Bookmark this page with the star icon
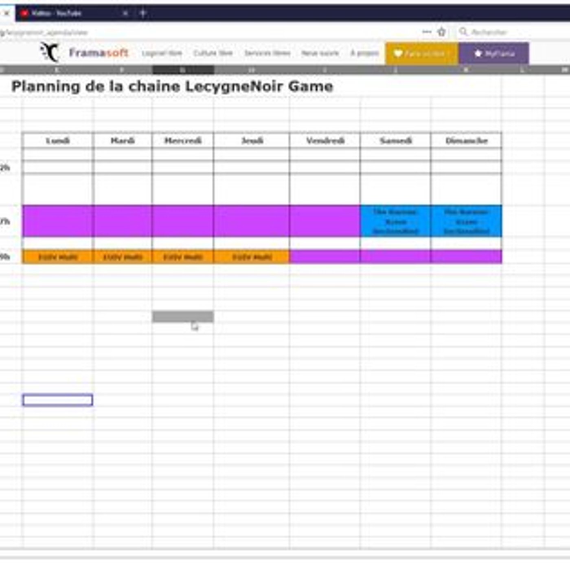Viewport: 570px width, 570px height. tap(442, 32)
